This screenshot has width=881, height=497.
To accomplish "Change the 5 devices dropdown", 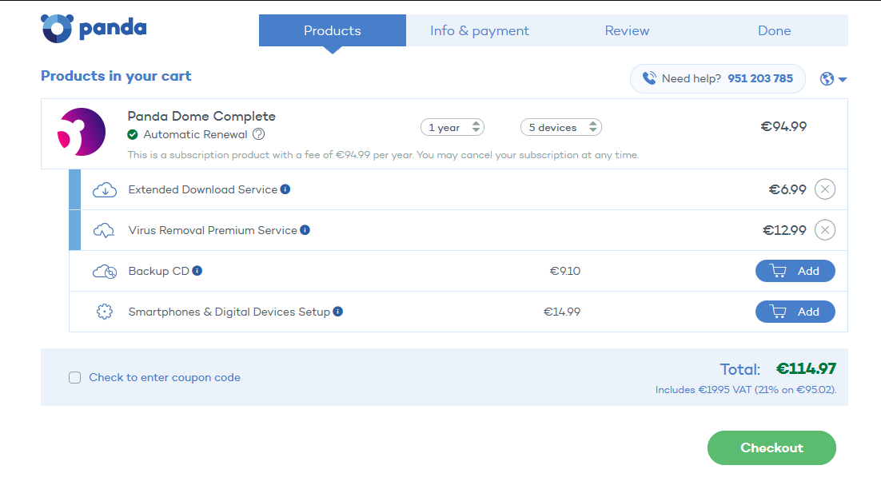I will pyautogui.click(x=560, y=128).
